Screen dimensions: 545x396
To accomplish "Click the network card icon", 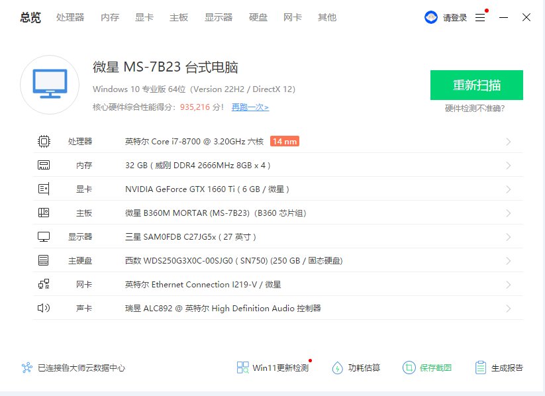I will point(44,284).
